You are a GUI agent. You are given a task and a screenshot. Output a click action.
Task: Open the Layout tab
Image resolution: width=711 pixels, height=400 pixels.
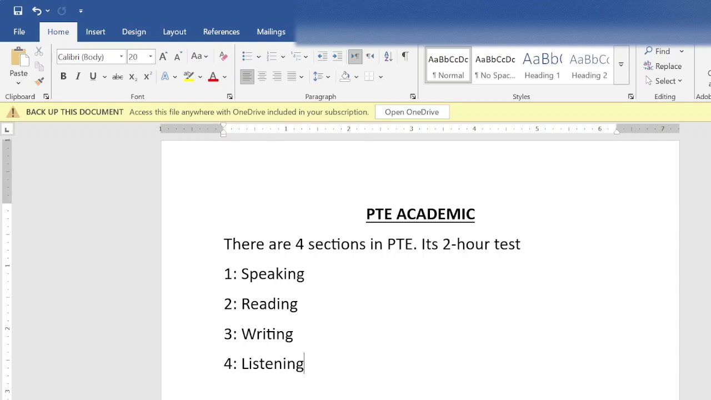[174, 32]
